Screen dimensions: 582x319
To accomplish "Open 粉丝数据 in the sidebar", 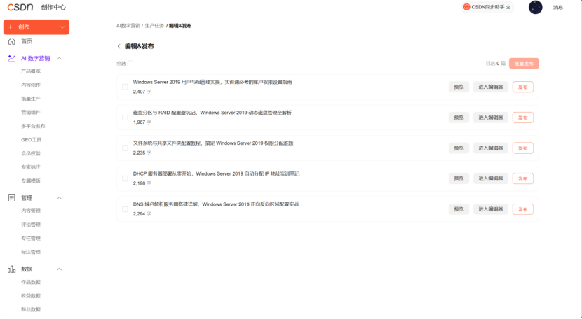I will tap(31, 309).
